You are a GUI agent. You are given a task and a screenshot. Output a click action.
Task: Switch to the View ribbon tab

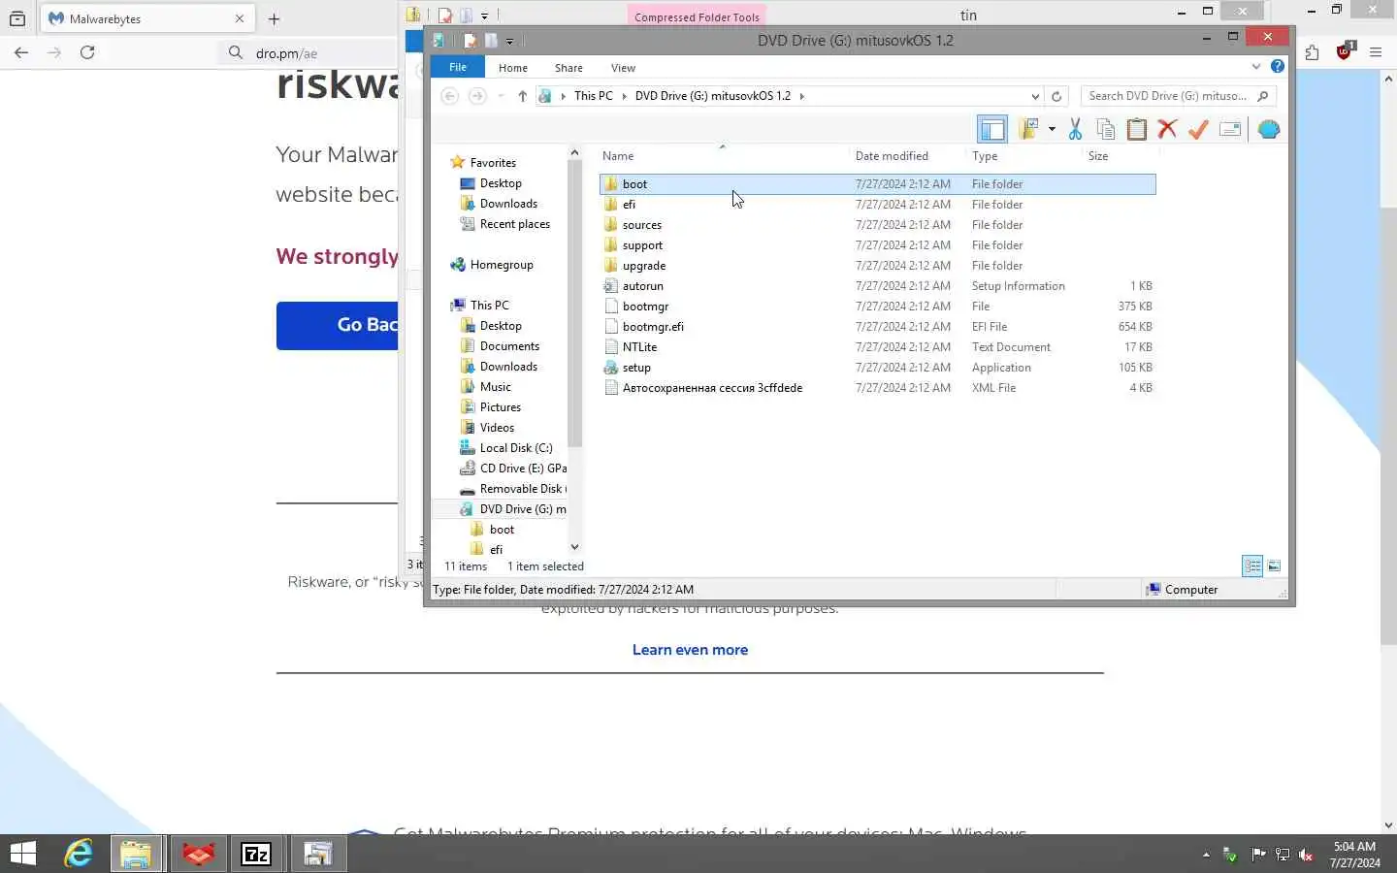pyautogui.click(x=623, y=68)
